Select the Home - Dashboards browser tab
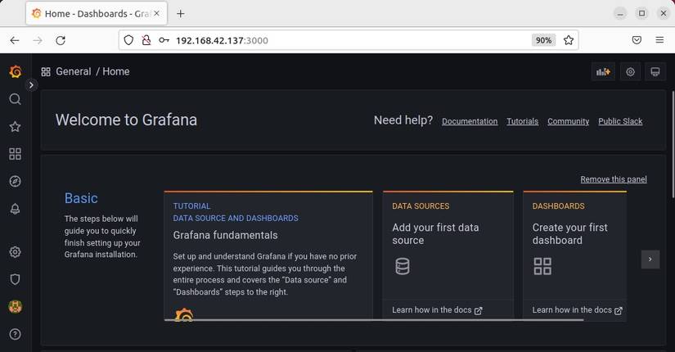Image resolution: width=675 pixels, height=352 pixels. pyautogui.click(x=97, y=14)
